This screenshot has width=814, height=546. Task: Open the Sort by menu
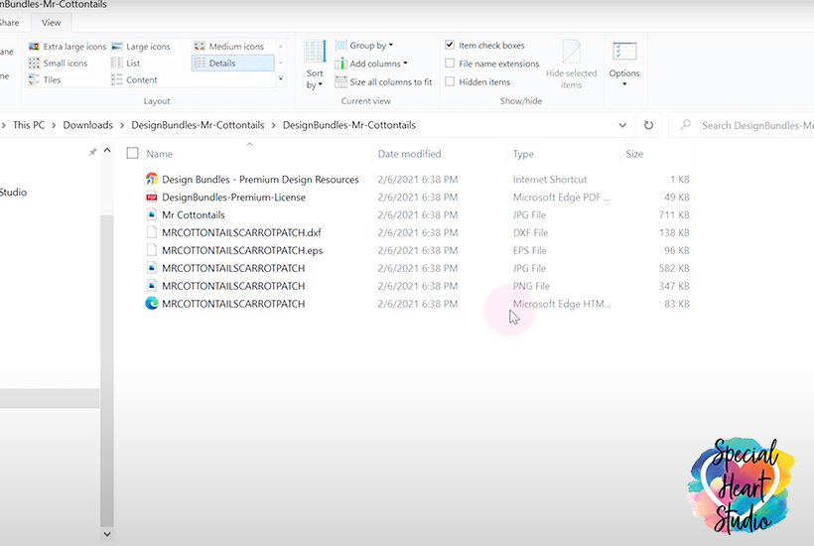click(315, 65)
